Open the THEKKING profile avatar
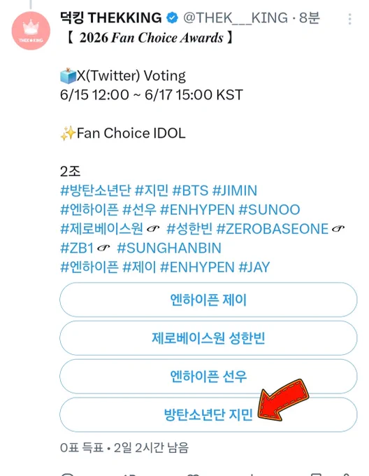The width and height of the screenshot is (369, 476). click(x=31, y=30)
